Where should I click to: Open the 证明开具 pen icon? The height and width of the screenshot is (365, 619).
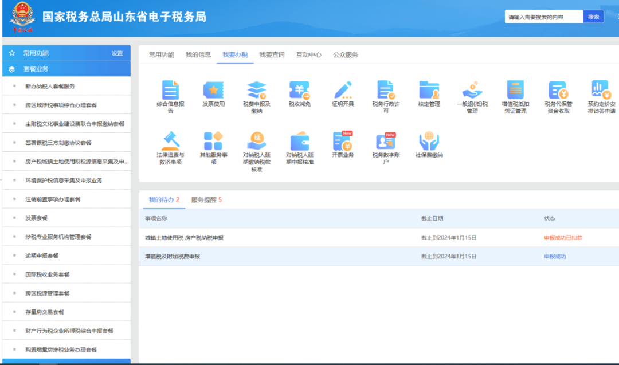point(343,90)
